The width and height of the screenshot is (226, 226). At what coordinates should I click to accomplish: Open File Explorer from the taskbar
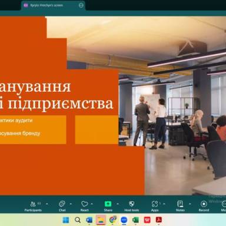click(x=101, y=220)
